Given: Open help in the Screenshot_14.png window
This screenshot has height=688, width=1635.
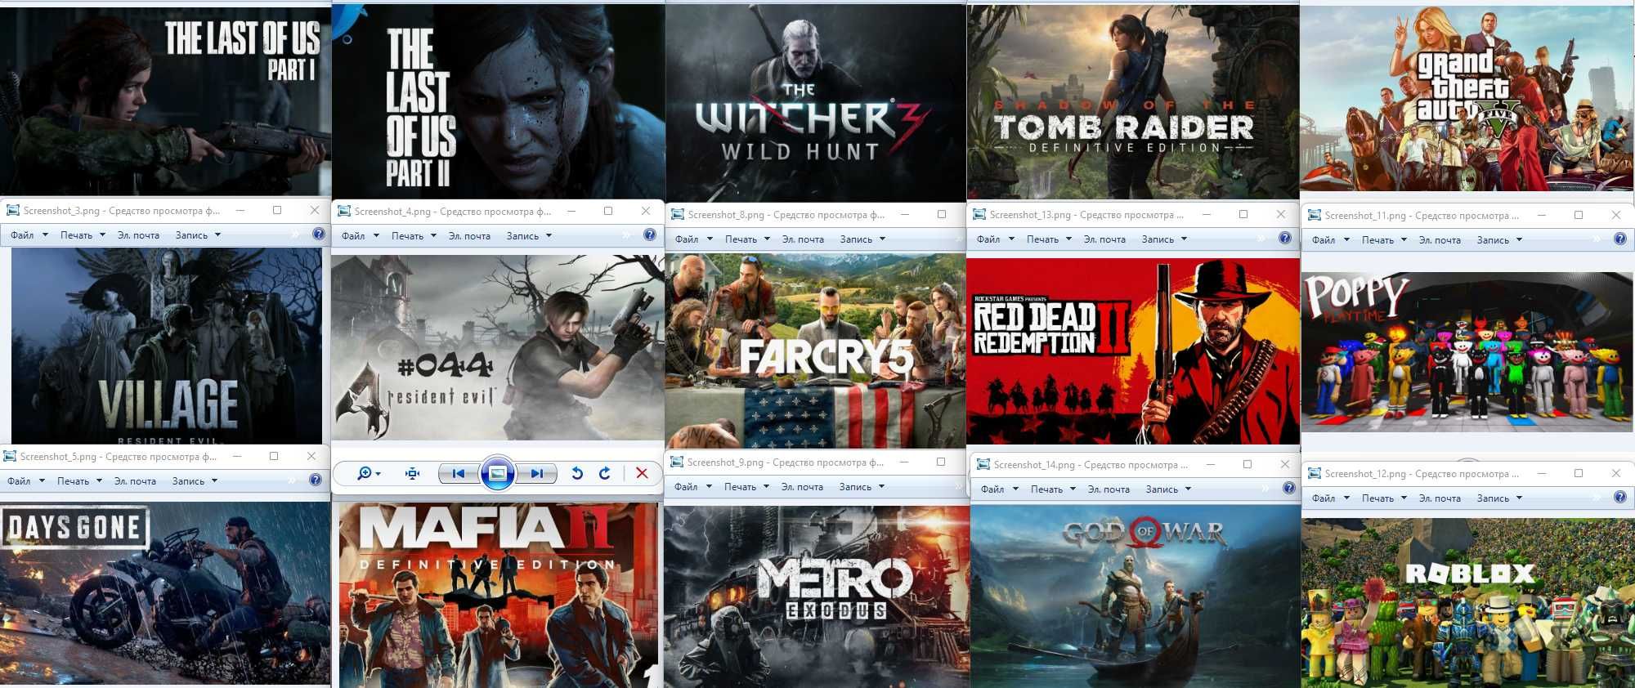Looking at the screenshot, I should coord(1289,489).
